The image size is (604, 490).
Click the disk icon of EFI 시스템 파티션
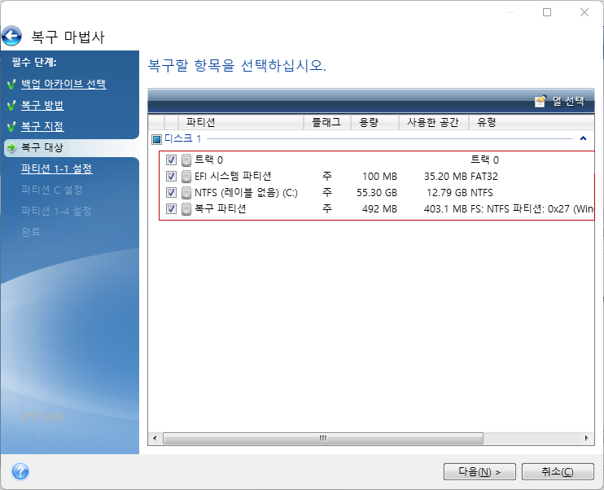[186, 177]
